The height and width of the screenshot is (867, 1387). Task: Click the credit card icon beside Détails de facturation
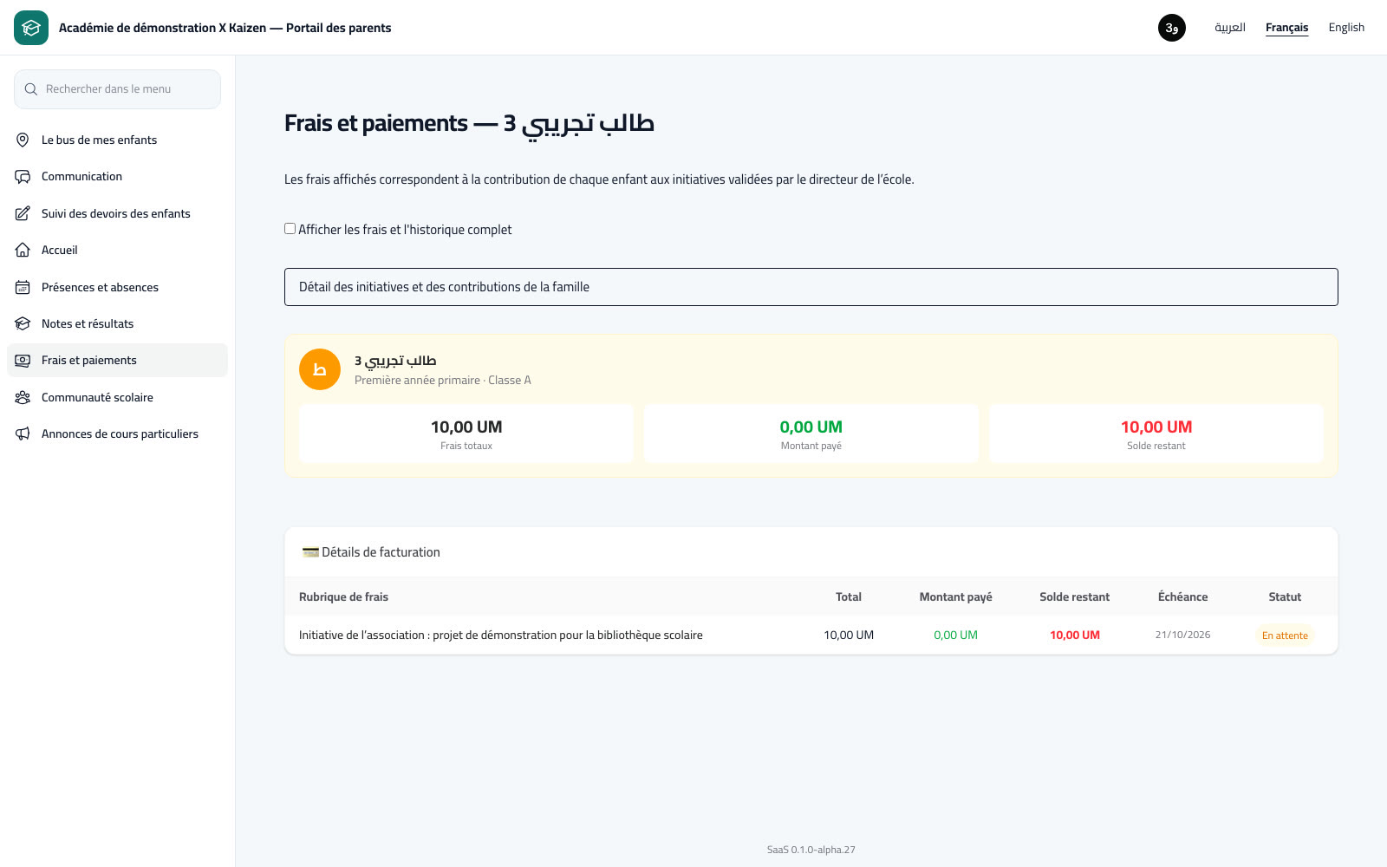(x=310, y=552)
